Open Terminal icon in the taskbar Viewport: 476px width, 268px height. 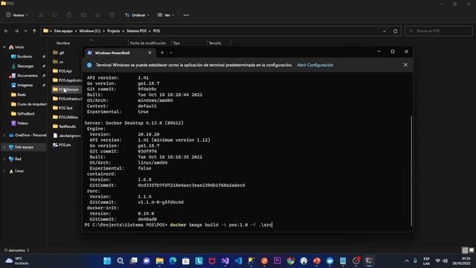[369, 261]
